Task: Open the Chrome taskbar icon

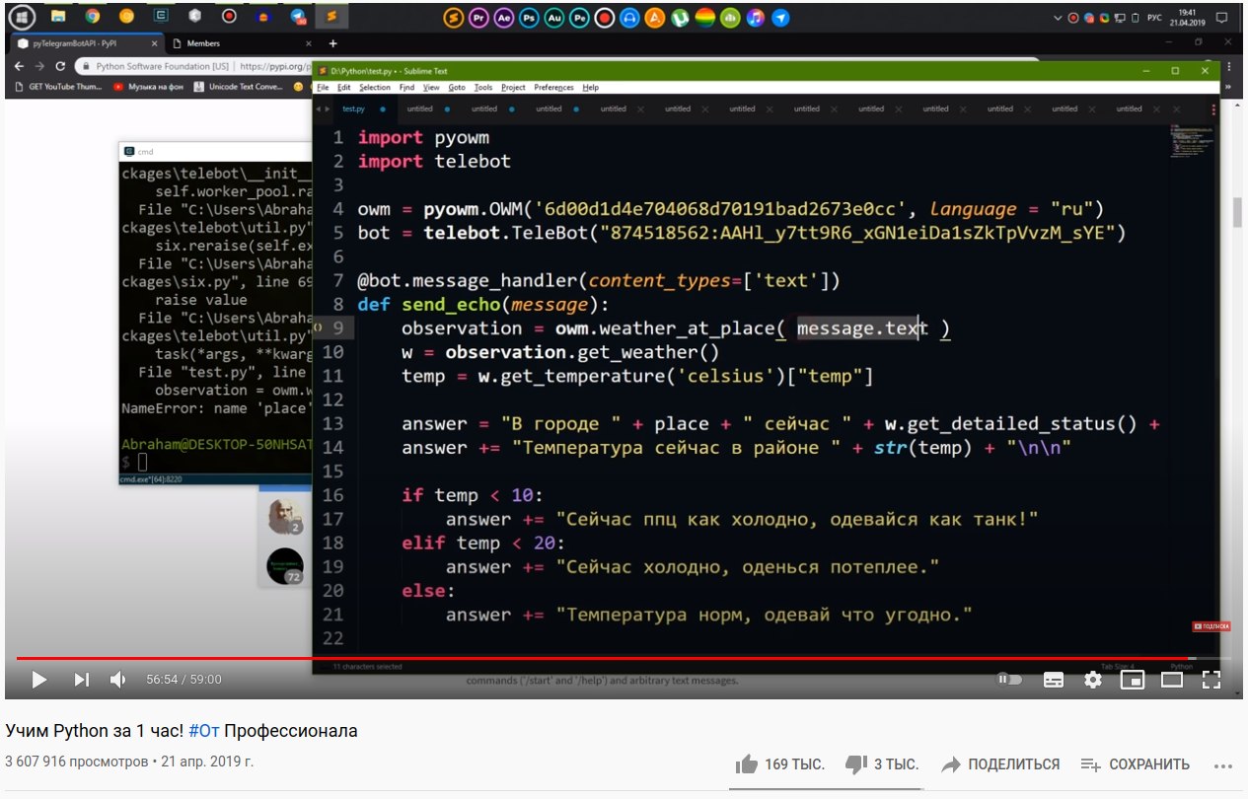Action: (x=92, y=17)
